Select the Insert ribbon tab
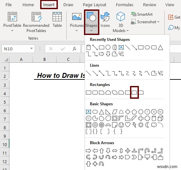The height and width of the screenshot is (170, 181). pos(49,5)
